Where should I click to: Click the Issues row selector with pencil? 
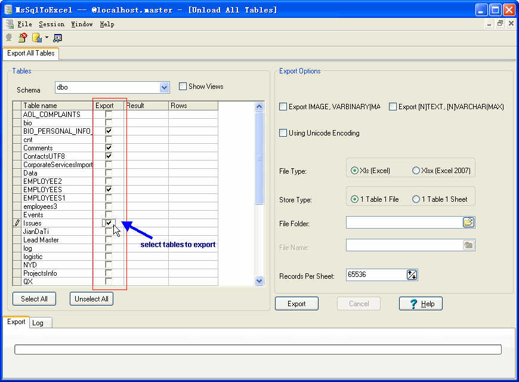coord(17,223)
